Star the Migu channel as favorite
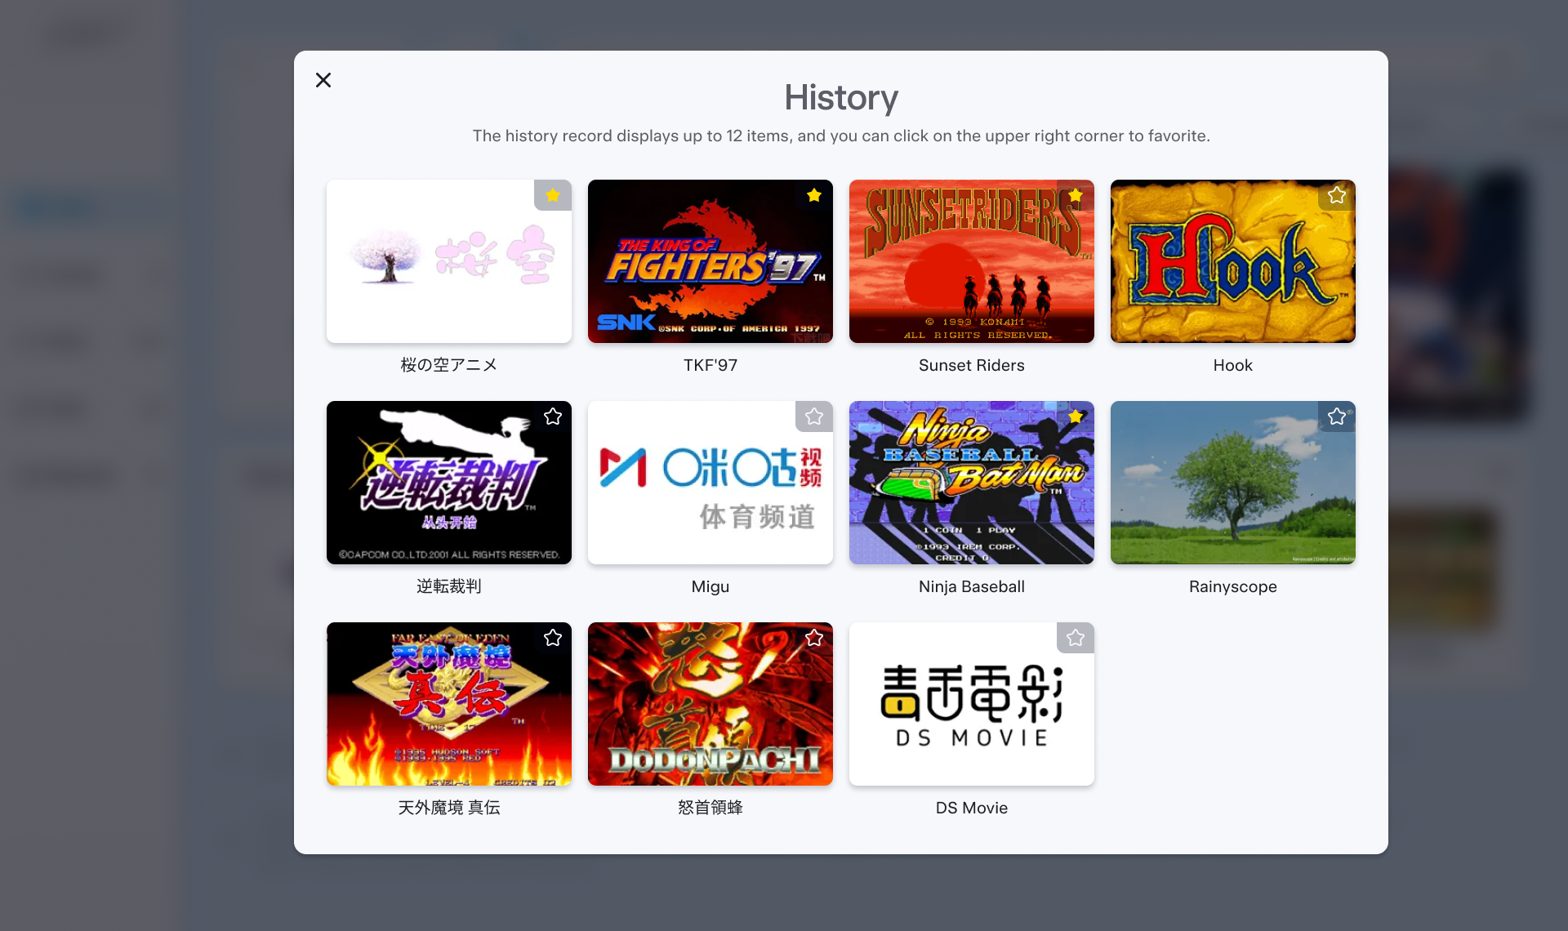Viewport: 1568px width, 931px height. pyautogui.click(x=814, y=416)
